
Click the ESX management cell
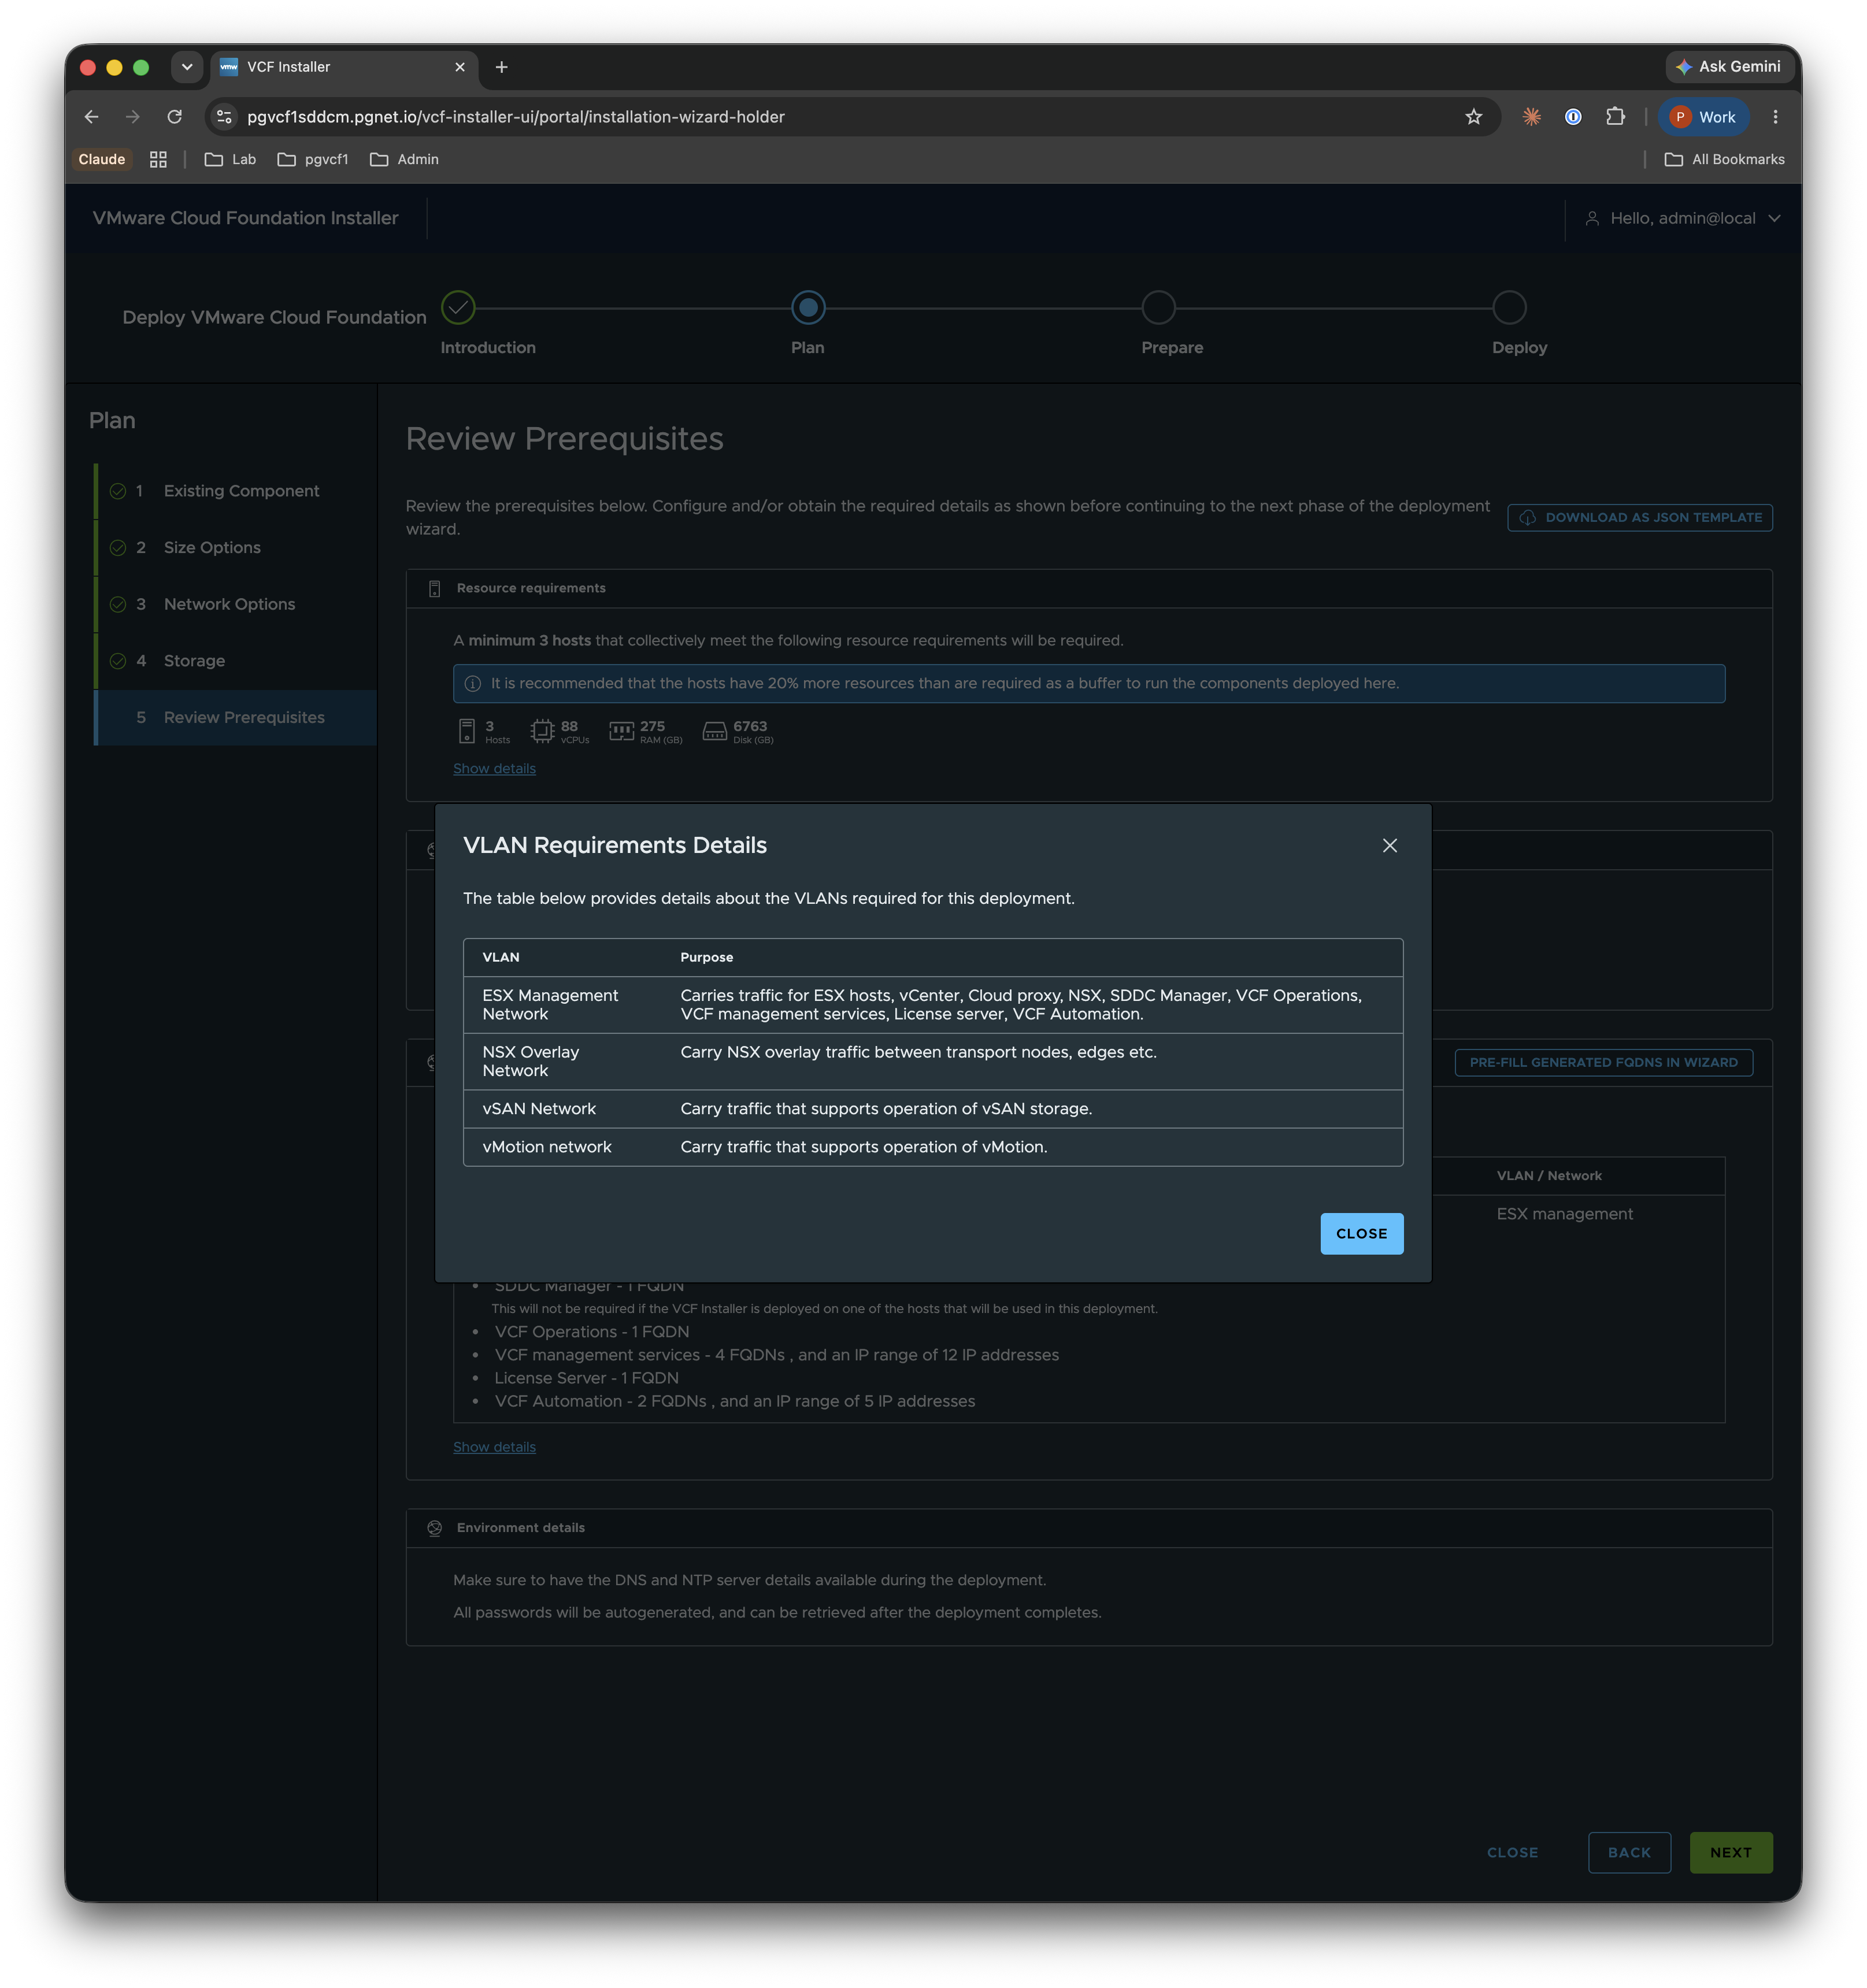click(x=1564, y=1214)
